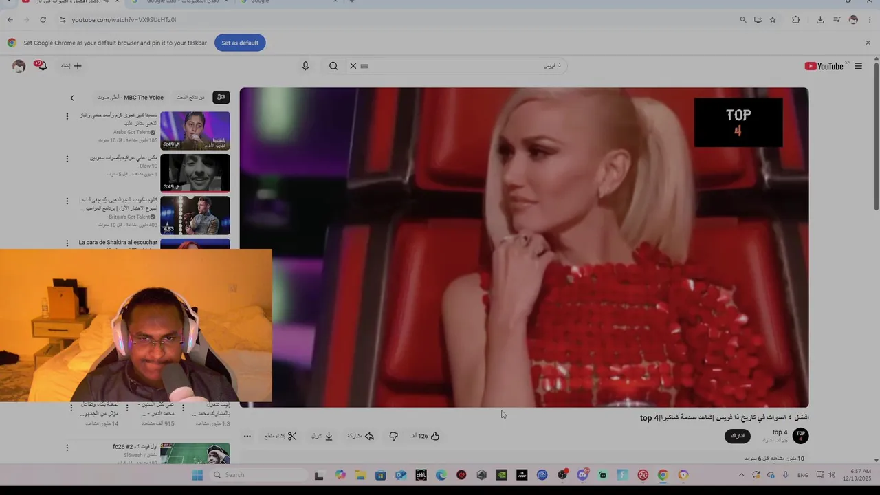
Task: Open more actions ellipsis under the video
Action: click(247, 436)
